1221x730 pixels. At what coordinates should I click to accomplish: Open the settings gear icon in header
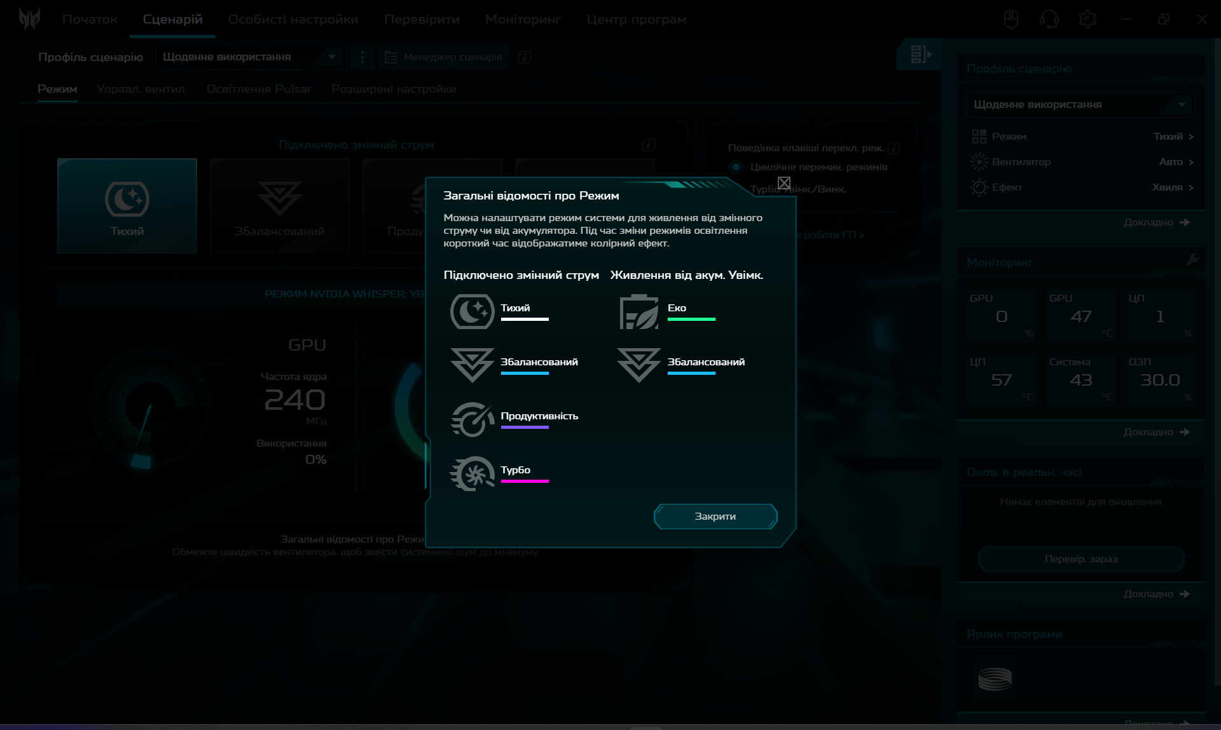(1087, 19)
